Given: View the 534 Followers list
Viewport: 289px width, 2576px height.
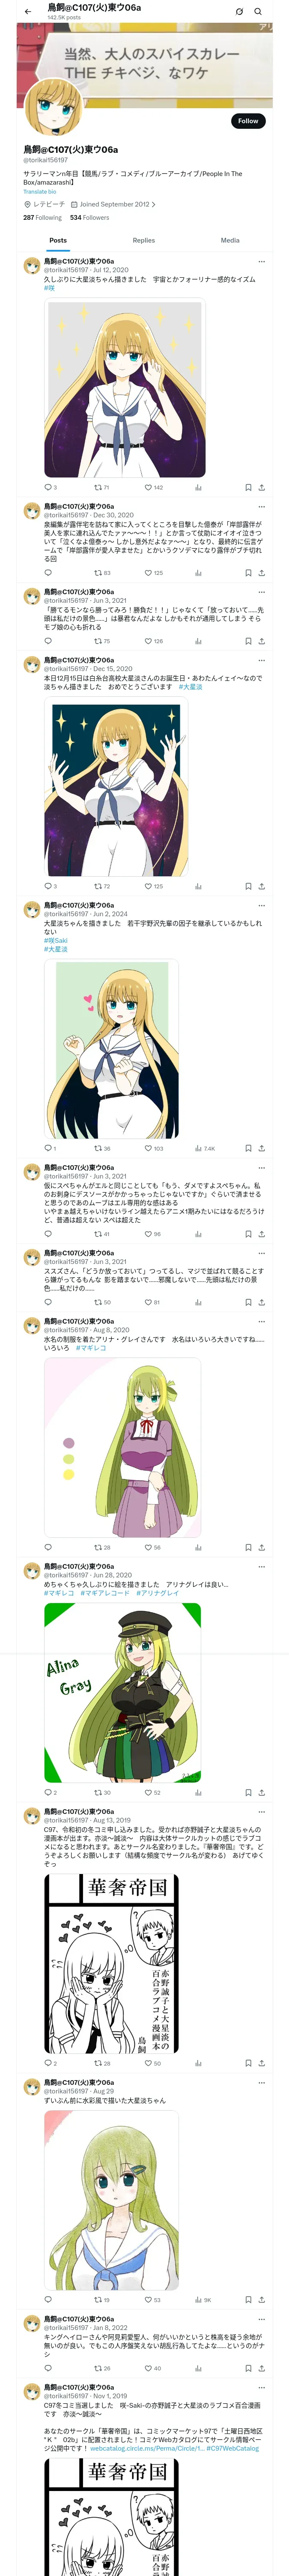Looking at the screenshot, I should tap(89, 217).
